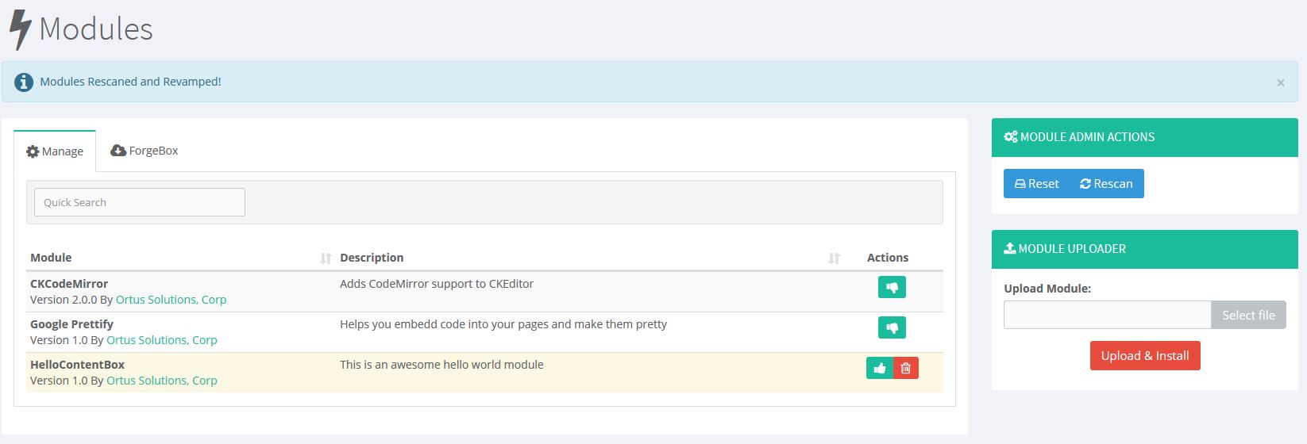Focus the Quick Search field
1307x444 pixels.
coord(140,202)
